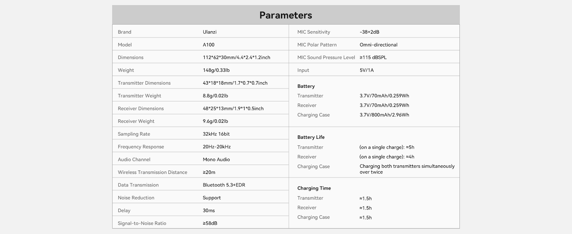
Task: Click the Omni-directional polar pattern value
Action: click(x=378, y=45)
